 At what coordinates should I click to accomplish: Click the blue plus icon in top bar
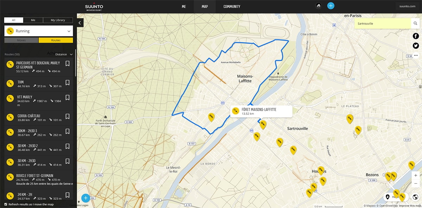point(331,6)
